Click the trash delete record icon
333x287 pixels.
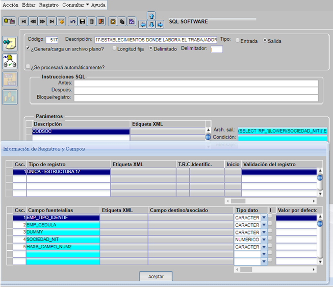[x=91, y=21]
